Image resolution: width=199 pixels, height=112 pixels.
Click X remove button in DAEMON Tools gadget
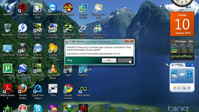[x=189, y=76]
